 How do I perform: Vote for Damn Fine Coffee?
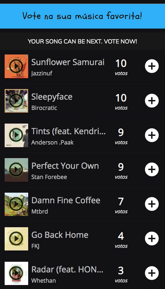(x=152, y=204)
